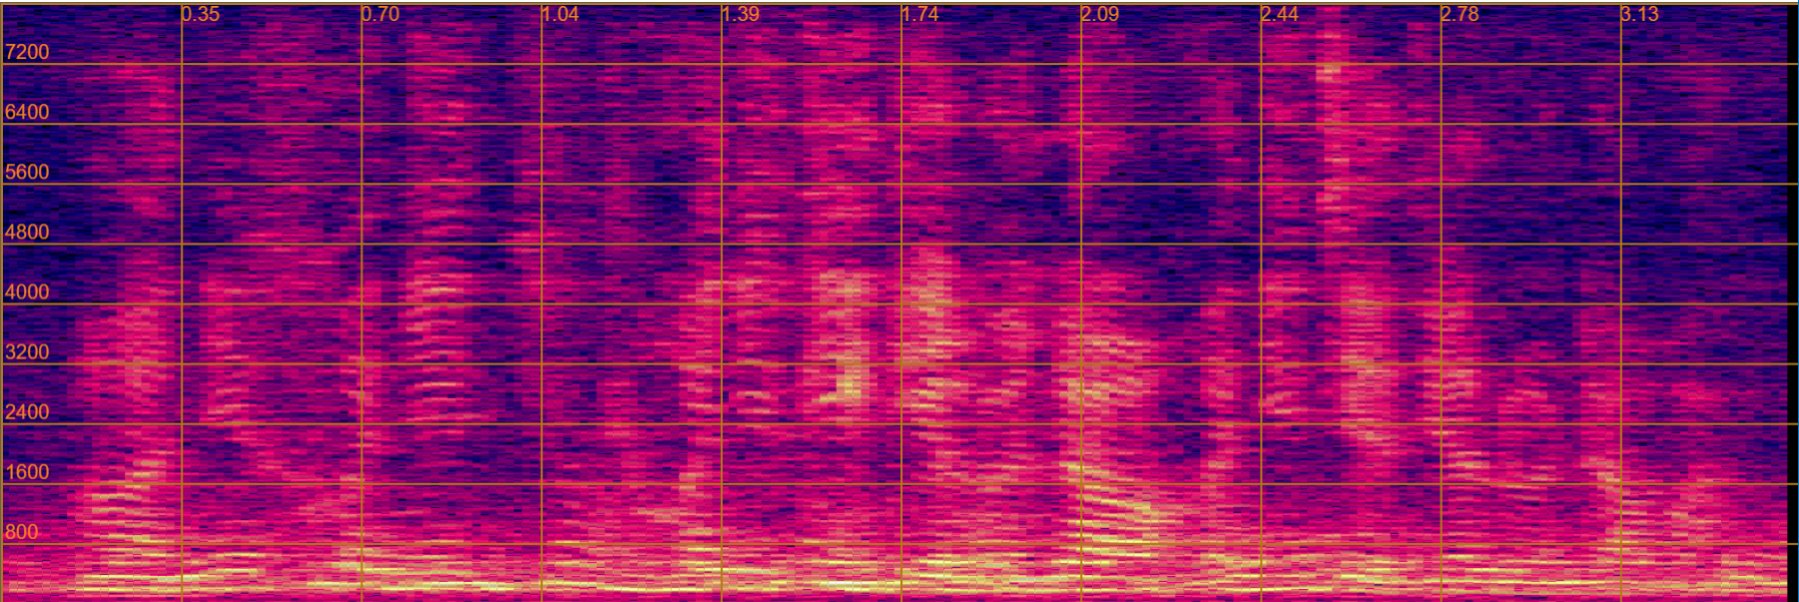1799x602 pixels.
Task: Click the 2.44 time axis label
Action: [x=1279, y=14]
